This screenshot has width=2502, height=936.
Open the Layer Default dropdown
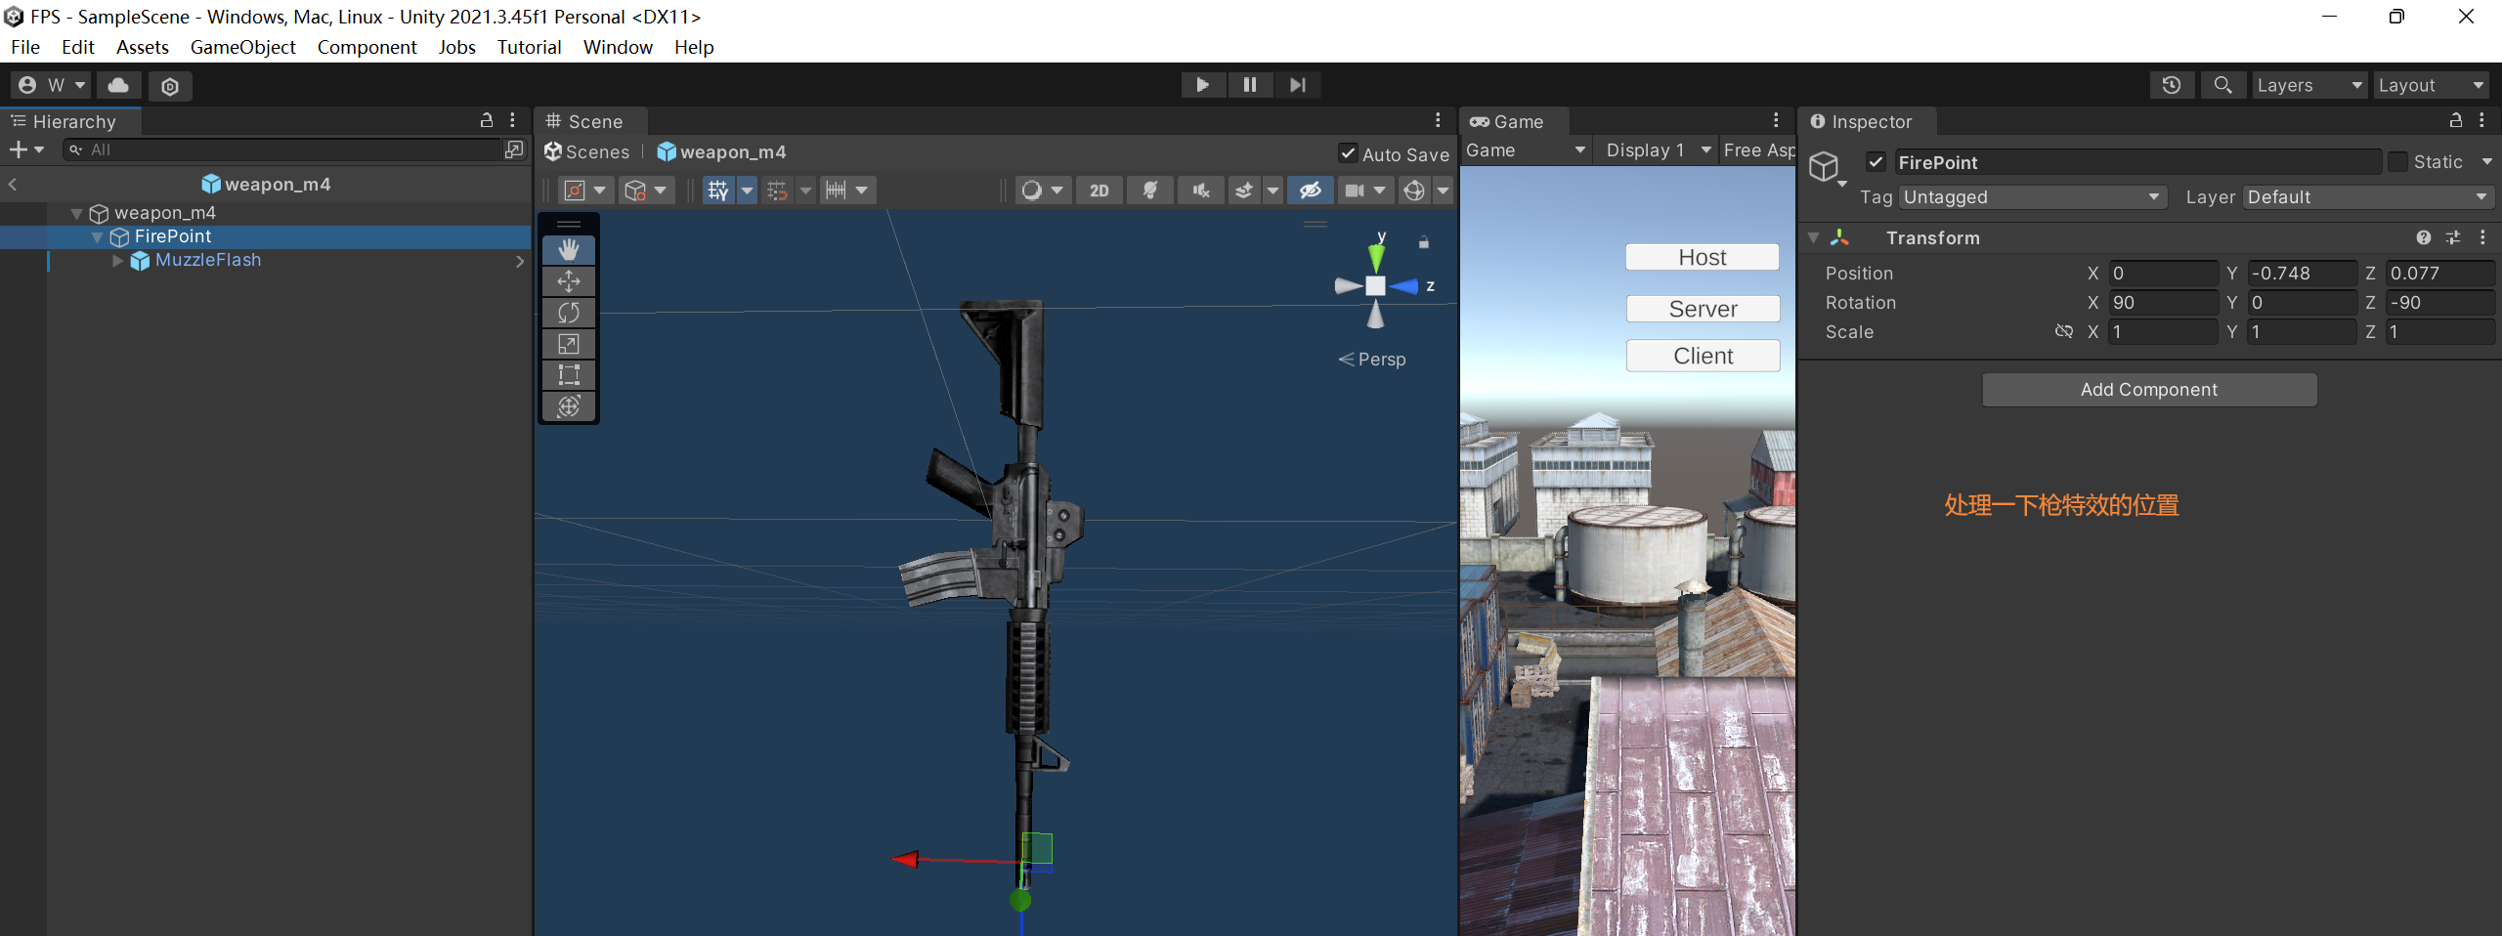[2368, 197]
